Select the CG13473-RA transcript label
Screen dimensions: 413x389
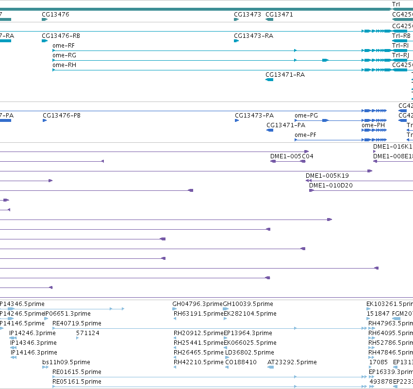253,36
